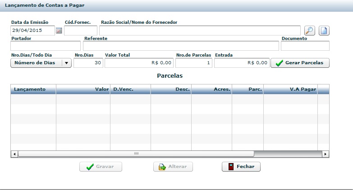Click the Valor Total amount field
The width and height of the screenshot is (353, 190).
[139, 63]
